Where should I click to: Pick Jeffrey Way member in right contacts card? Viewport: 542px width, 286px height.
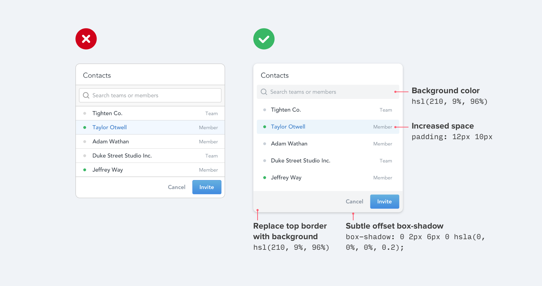pos(328,178)
